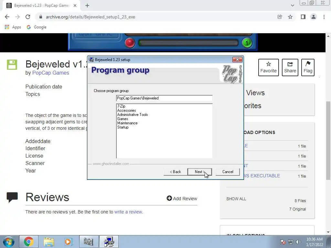Open the volume speaker icon
This screenshot has width=331, height=248.
(x=298, y=242)
